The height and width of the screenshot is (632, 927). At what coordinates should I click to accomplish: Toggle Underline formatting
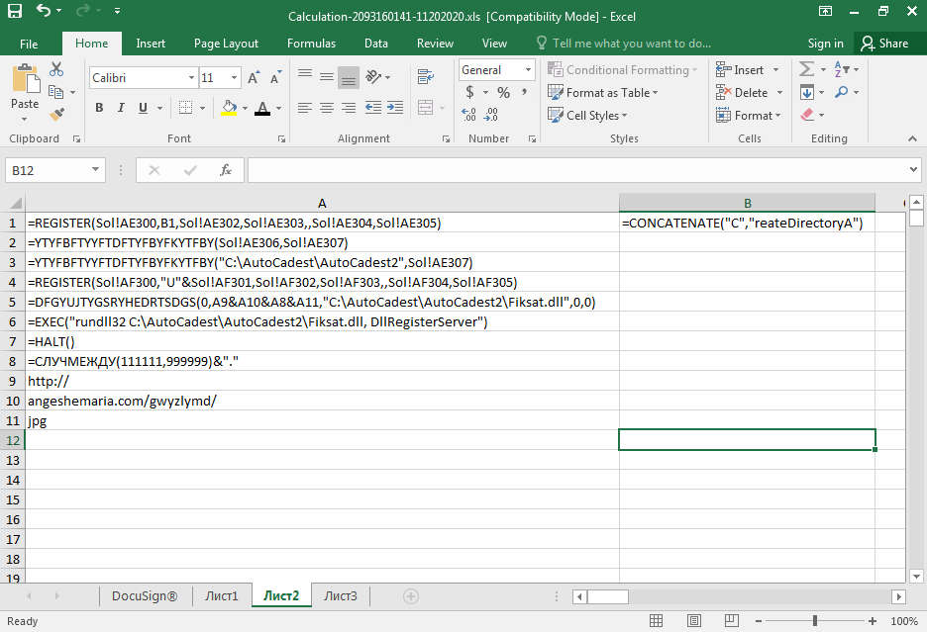[x=143, y=108]
